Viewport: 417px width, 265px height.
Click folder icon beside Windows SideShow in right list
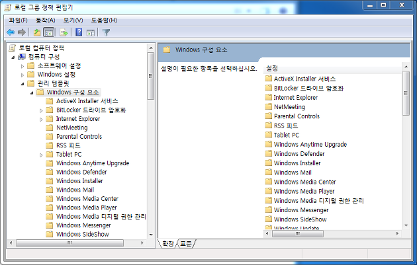click(x=269, y=219)
